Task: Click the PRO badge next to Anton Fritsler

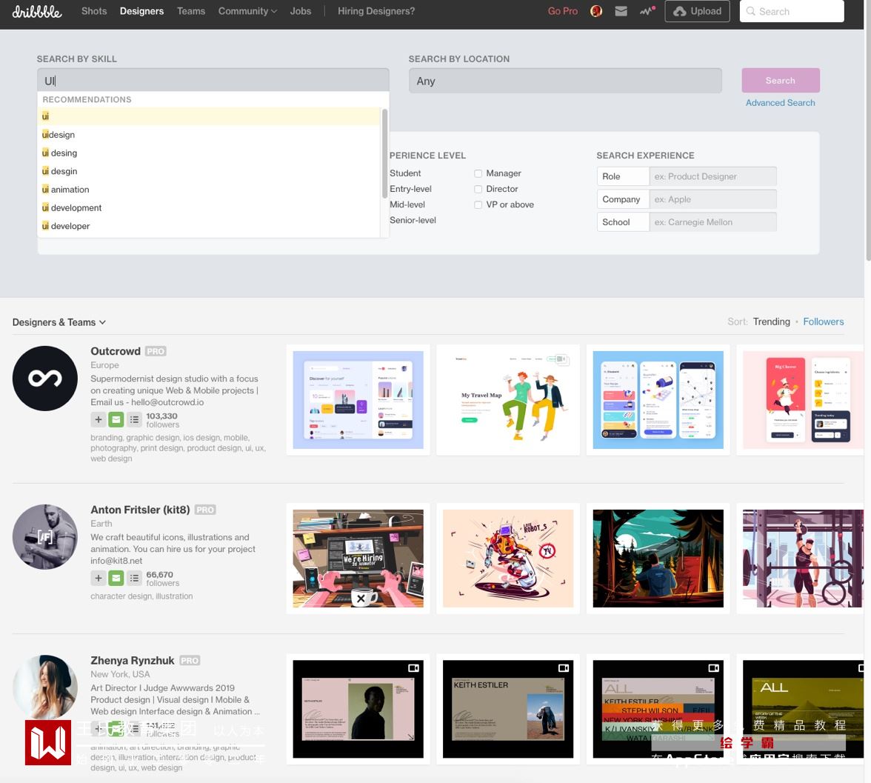Action: (205, 510)
